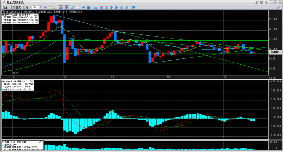Click the bar count field showing 100
This screenshot has height=152, width=283.
[35, 7]
